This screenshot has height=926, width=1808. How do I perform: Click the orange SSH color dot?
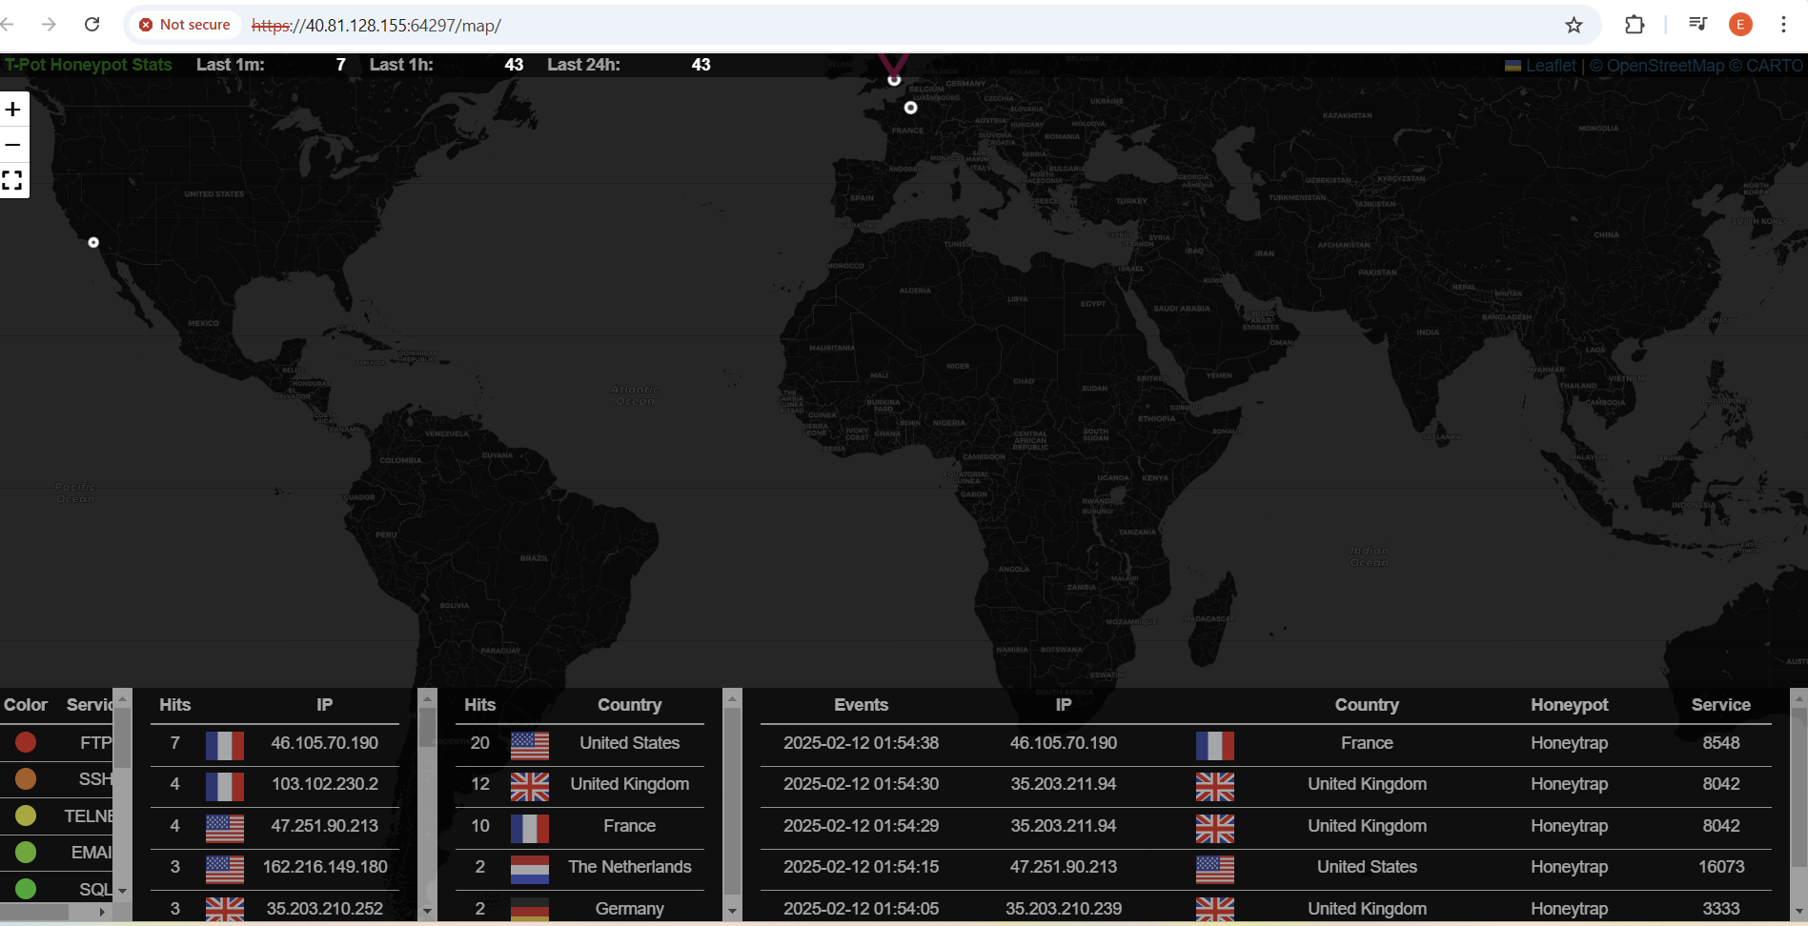coord(26,778)
